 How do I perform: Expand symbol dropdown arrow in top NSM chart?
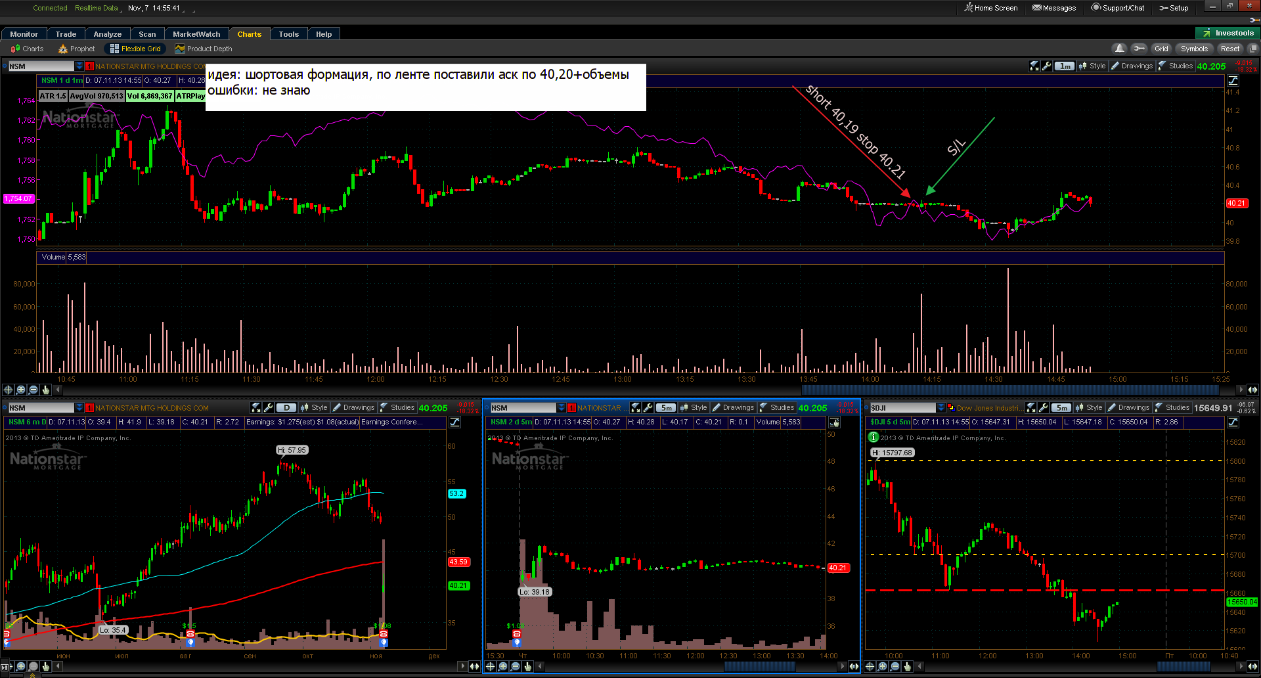[79, 66]
